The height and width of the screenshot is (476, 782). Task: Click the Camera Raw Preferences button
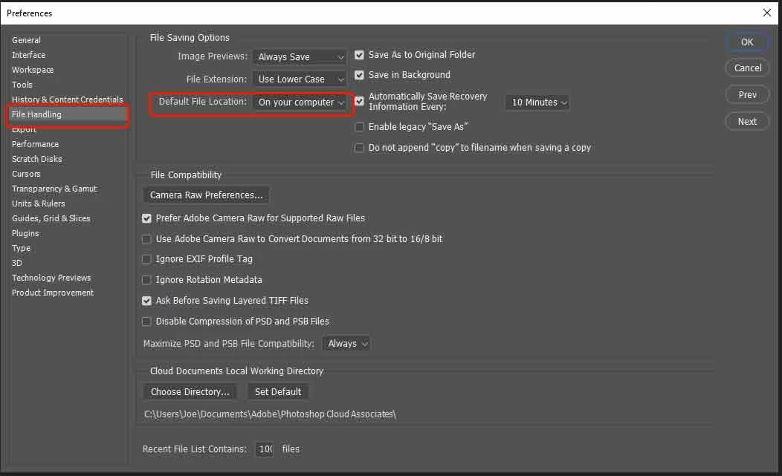pos(206,195)
